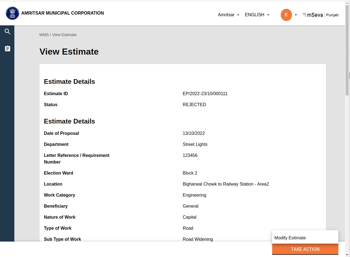Image resolution: width=350 pixels, height=257 pixels.
Task: Open the Amritsar city dropdown
Action: click(x=228, y=15)
